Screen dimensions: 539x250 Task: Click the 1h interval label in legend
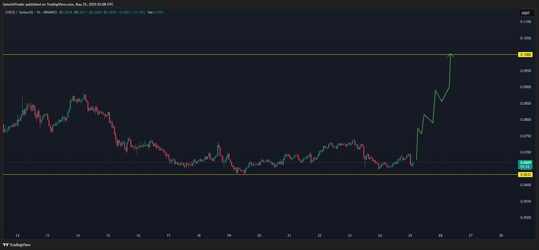[x=38, y=12]
